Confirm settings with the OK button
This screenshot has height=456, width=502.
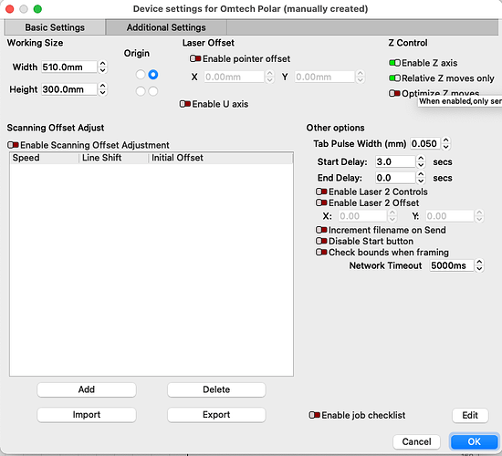point(474,442)
